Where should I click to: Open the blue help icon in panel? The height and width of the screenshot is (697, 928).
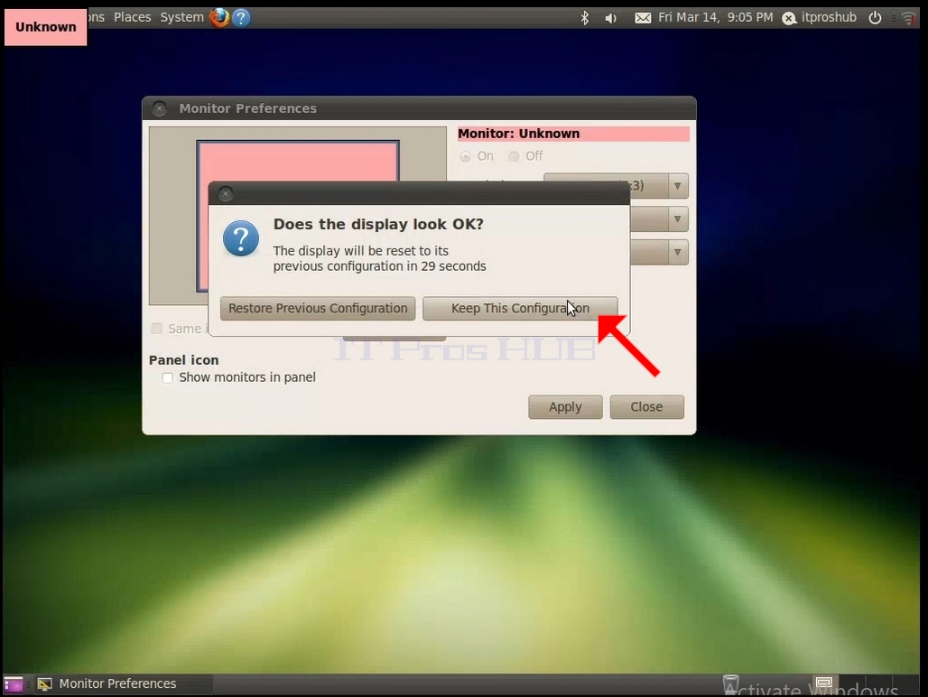tap(241, 18)
